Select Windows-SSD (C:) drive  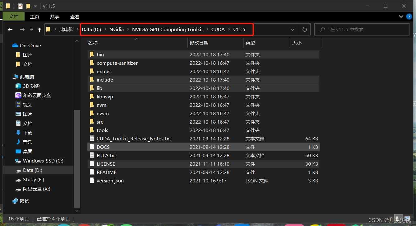[x=39, y=161]
